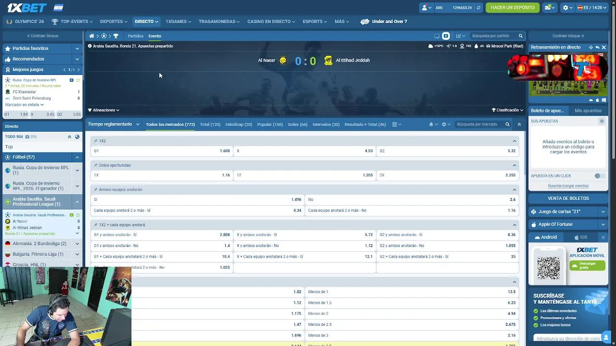616x346 pixels.
Task: Open video for FC Krasnodar match
Action: click(71, 80)
